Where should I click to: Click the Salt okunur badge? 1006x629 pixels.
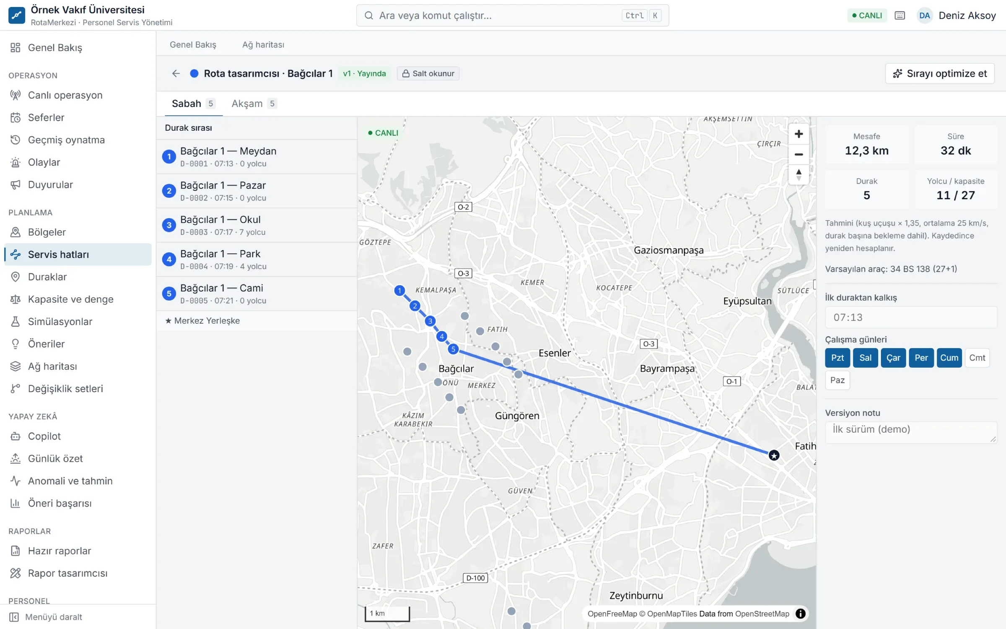(428, 73)
